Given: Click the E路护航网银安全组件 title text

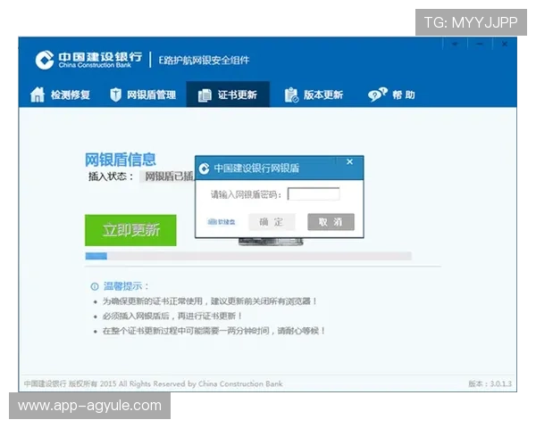Looking at the screenshot, I should (x=204, y=61).
